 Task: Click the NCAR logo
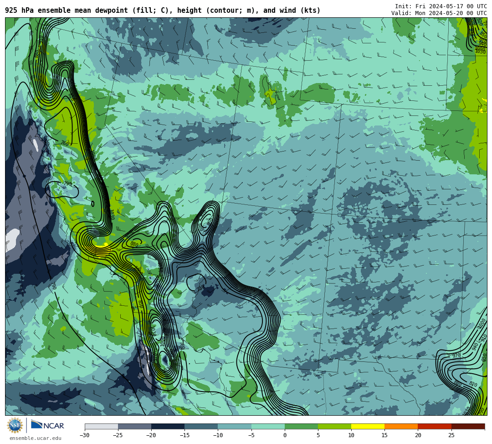(x=47, y=425)
